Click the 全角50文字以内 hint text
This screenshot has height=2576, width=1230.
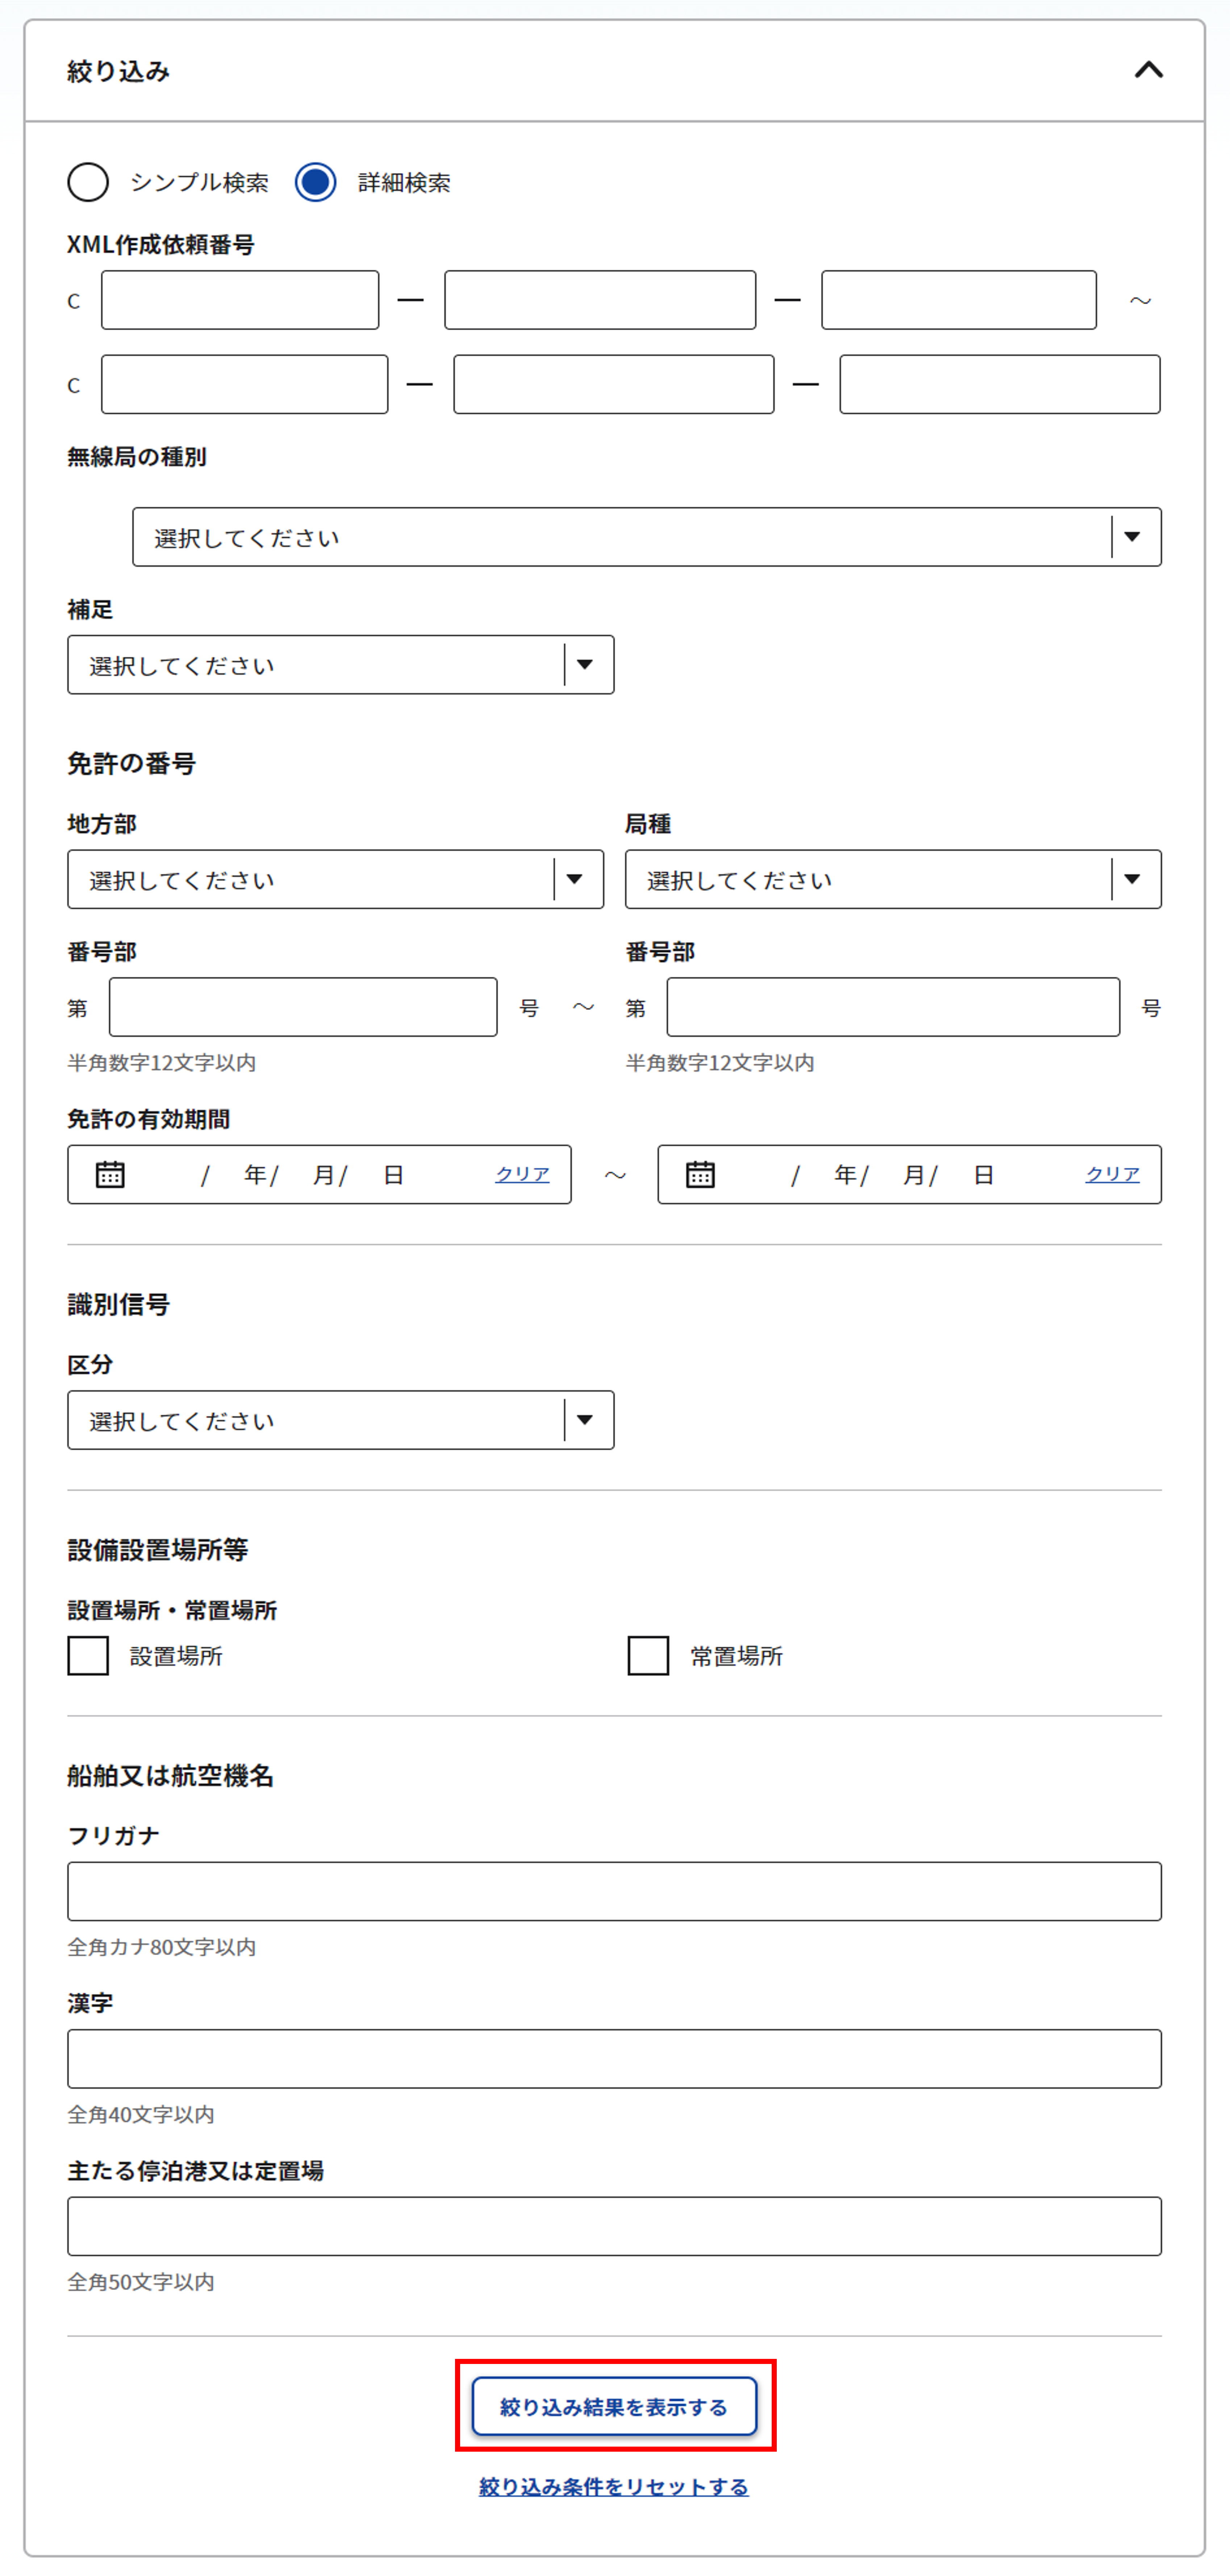coord(141,2282)
